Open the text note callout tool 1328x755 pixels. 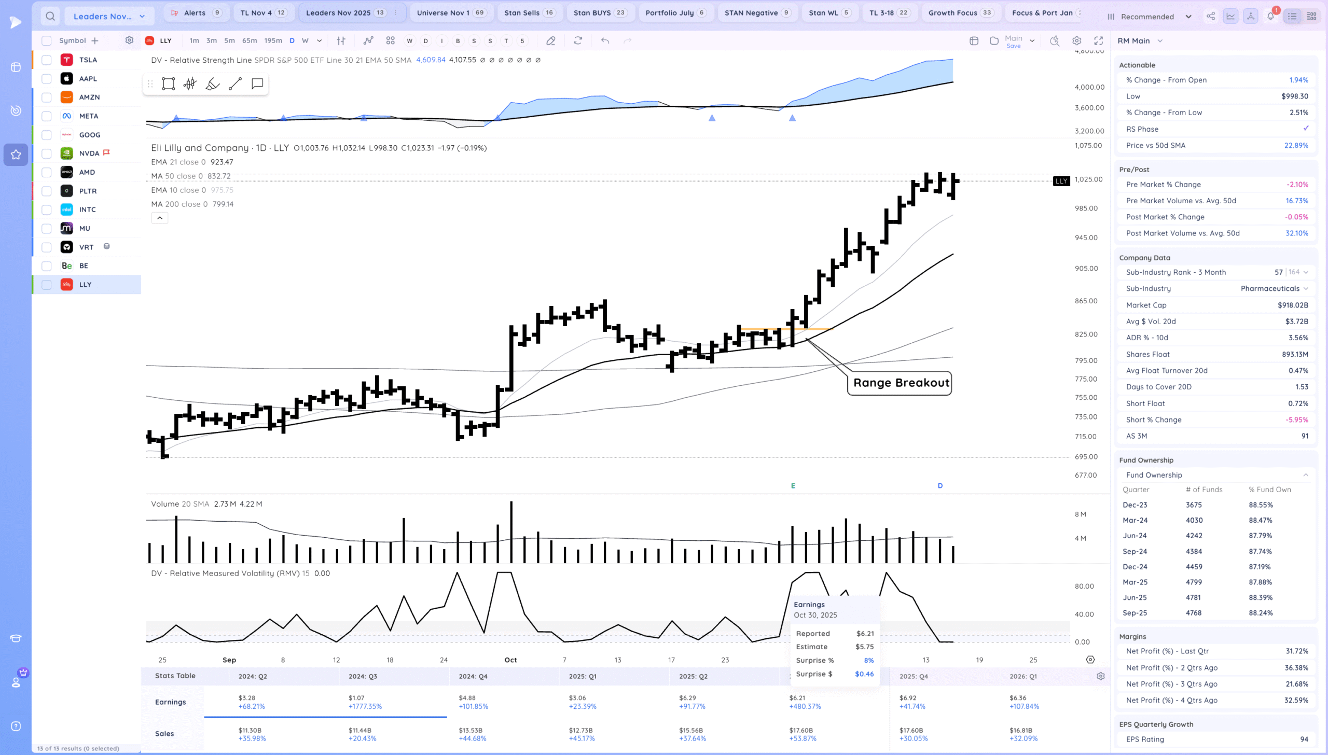(x=257, y=84)
